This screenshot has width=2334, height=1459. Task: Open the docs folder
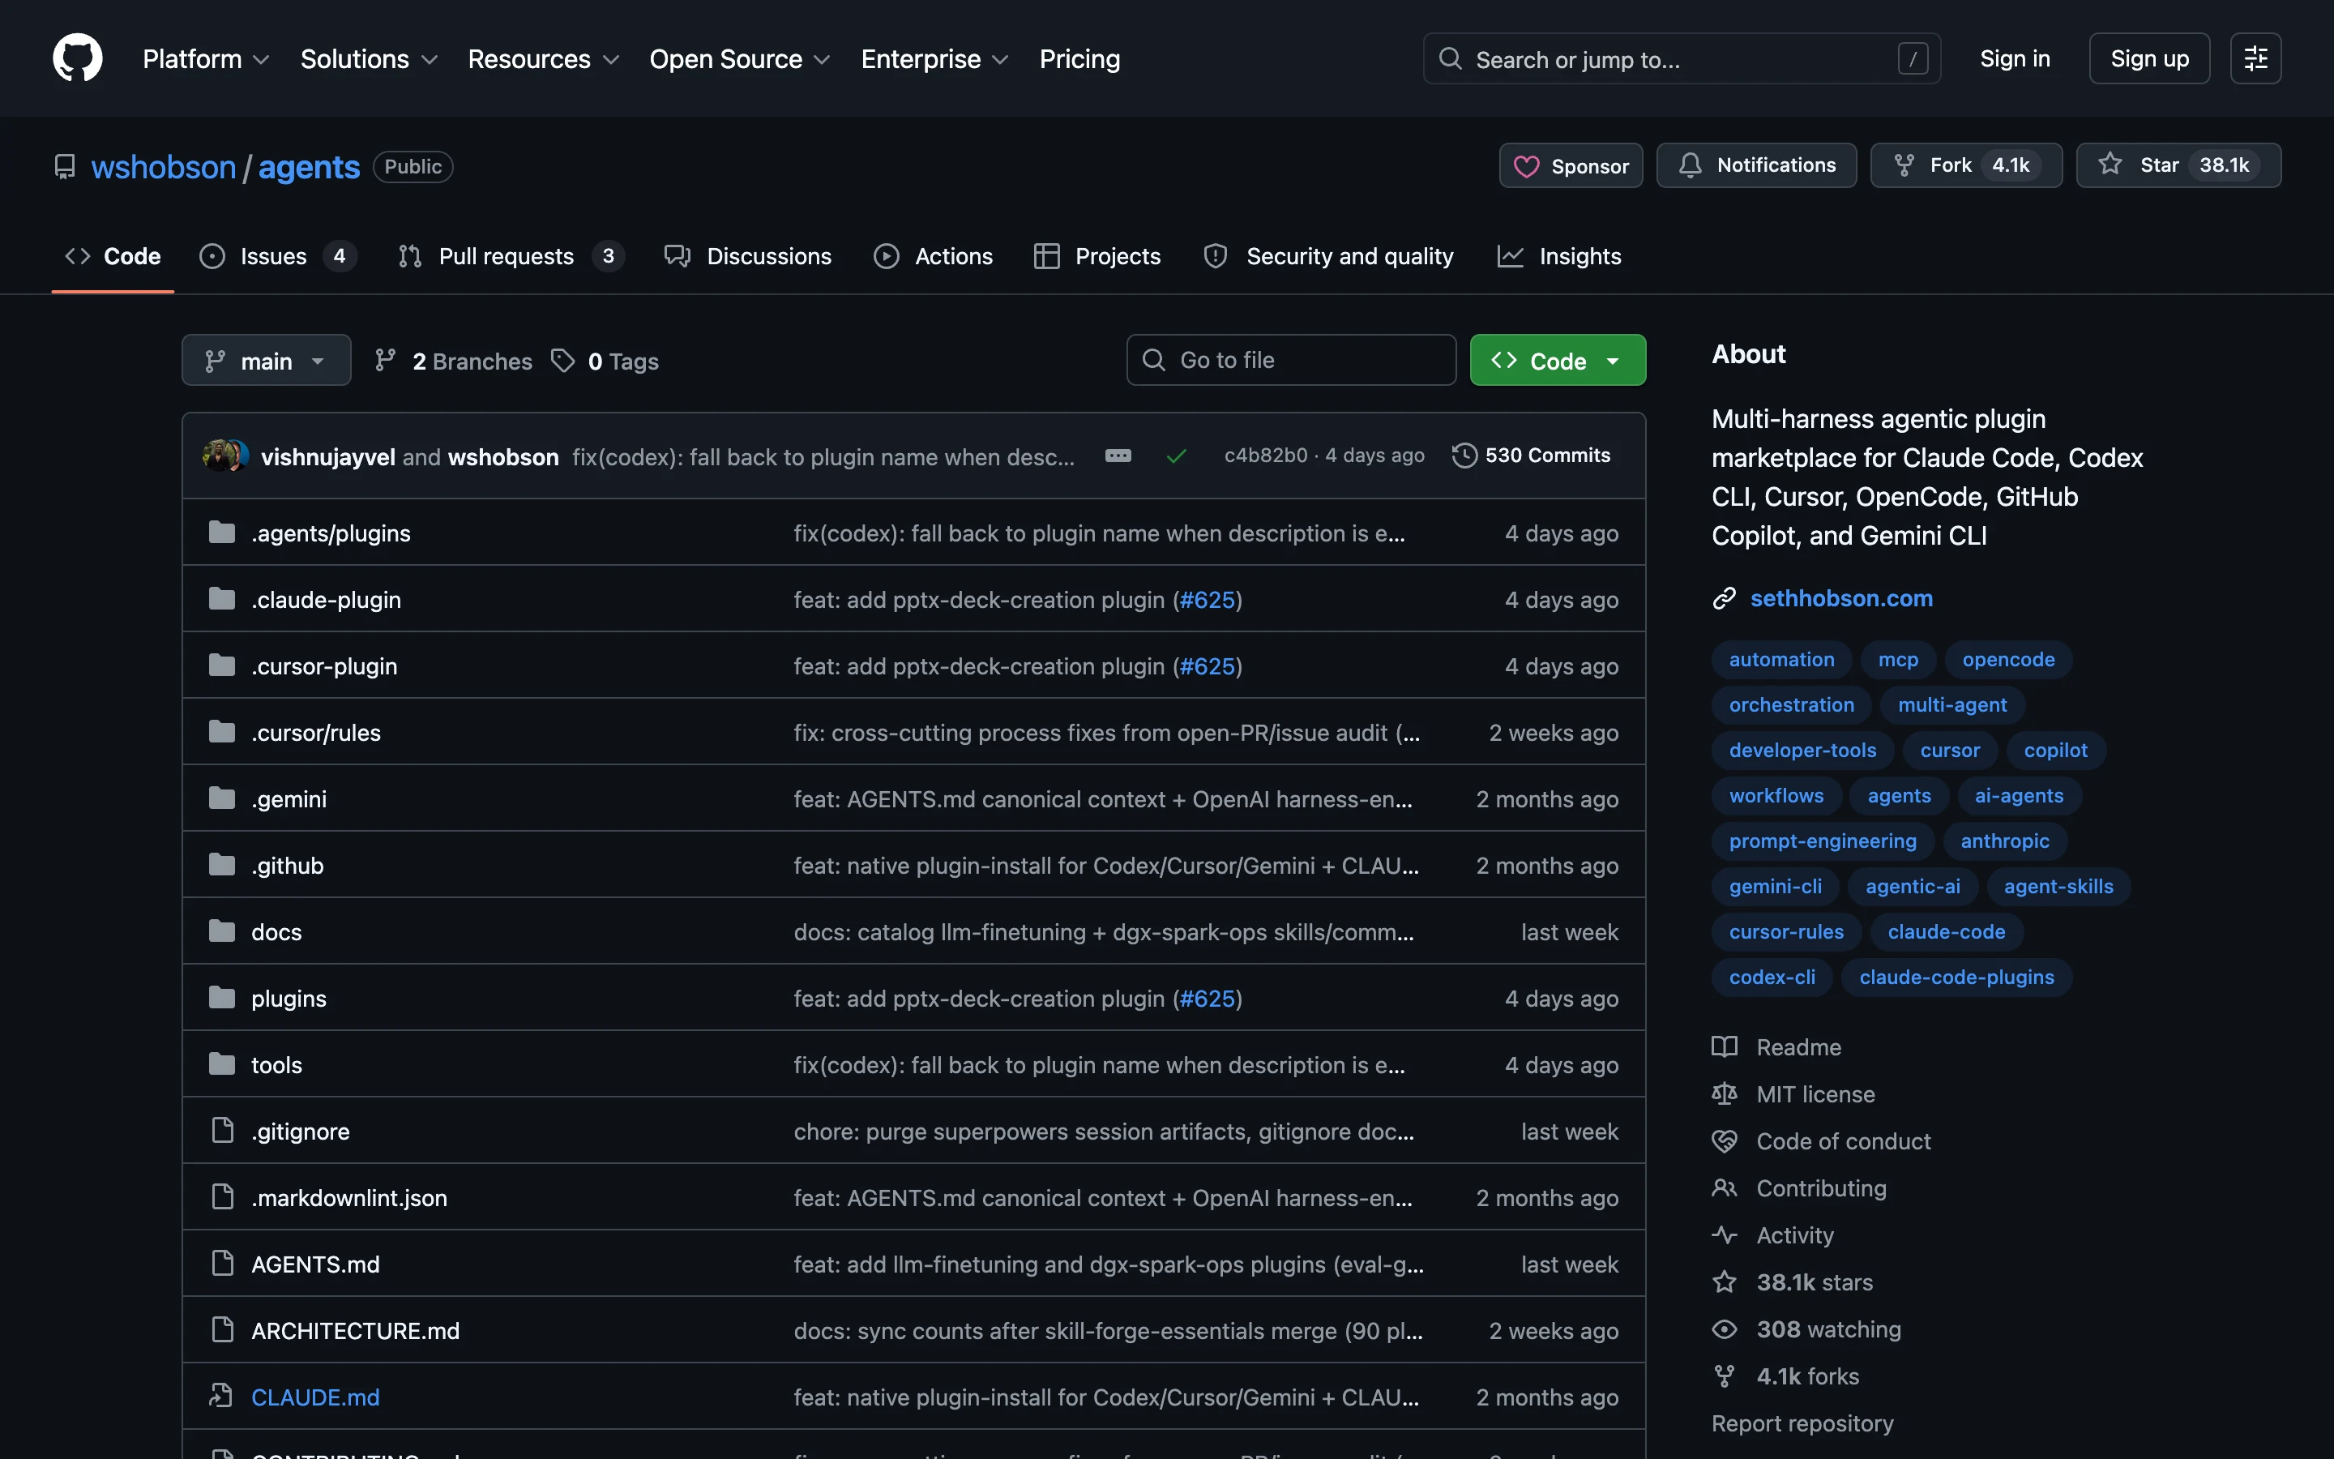click(x=276, y=932)
